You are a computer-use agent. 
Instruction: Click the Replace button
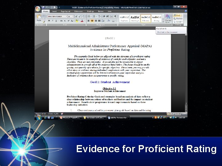point(178,18)
